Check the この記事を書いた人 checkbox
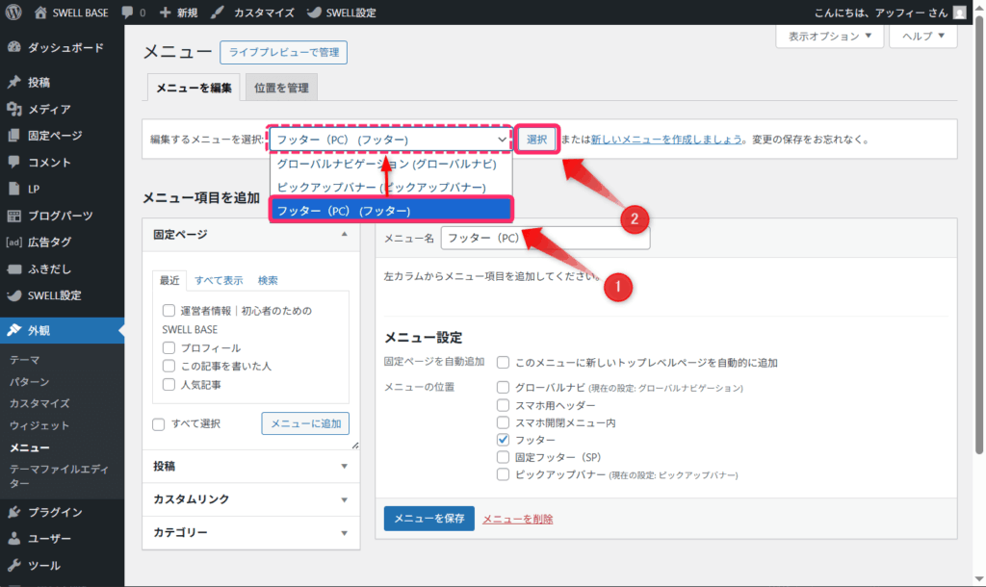Image resolution: width=986 pixels, height=587 pixels. coord(169,366)
